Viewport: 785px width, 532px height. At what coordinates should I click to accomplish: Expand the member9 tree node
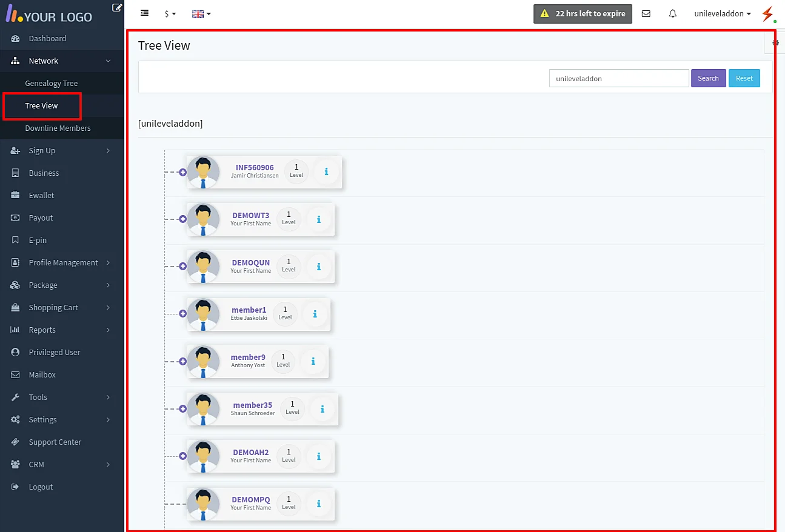pos(182,361)
